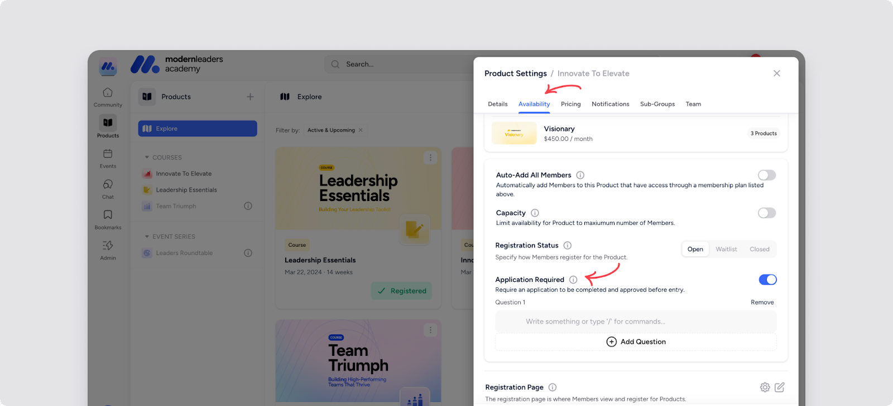Screen dimensions: 893x406
Task: Open Bookmarks in the sidebar
Action: point(108,219)
